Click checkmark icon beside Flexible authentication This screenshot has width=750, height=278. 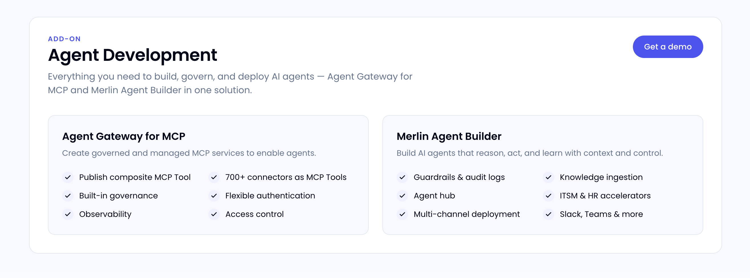[214, 196]
